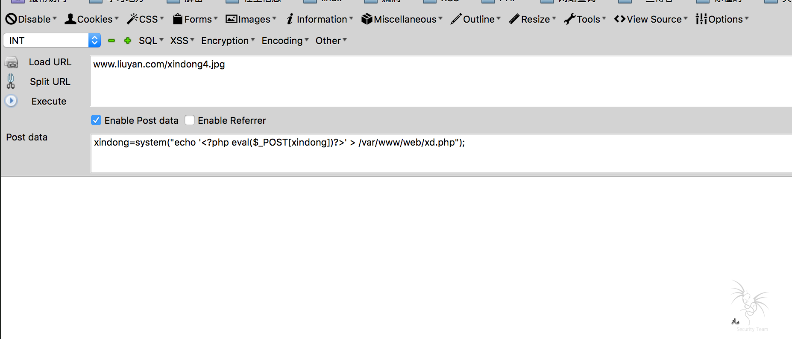792x339 pixels.
Task: Focus the URL field containing www.liuyan.com/xindong4.jpg
Action: [x=441, y=81]
